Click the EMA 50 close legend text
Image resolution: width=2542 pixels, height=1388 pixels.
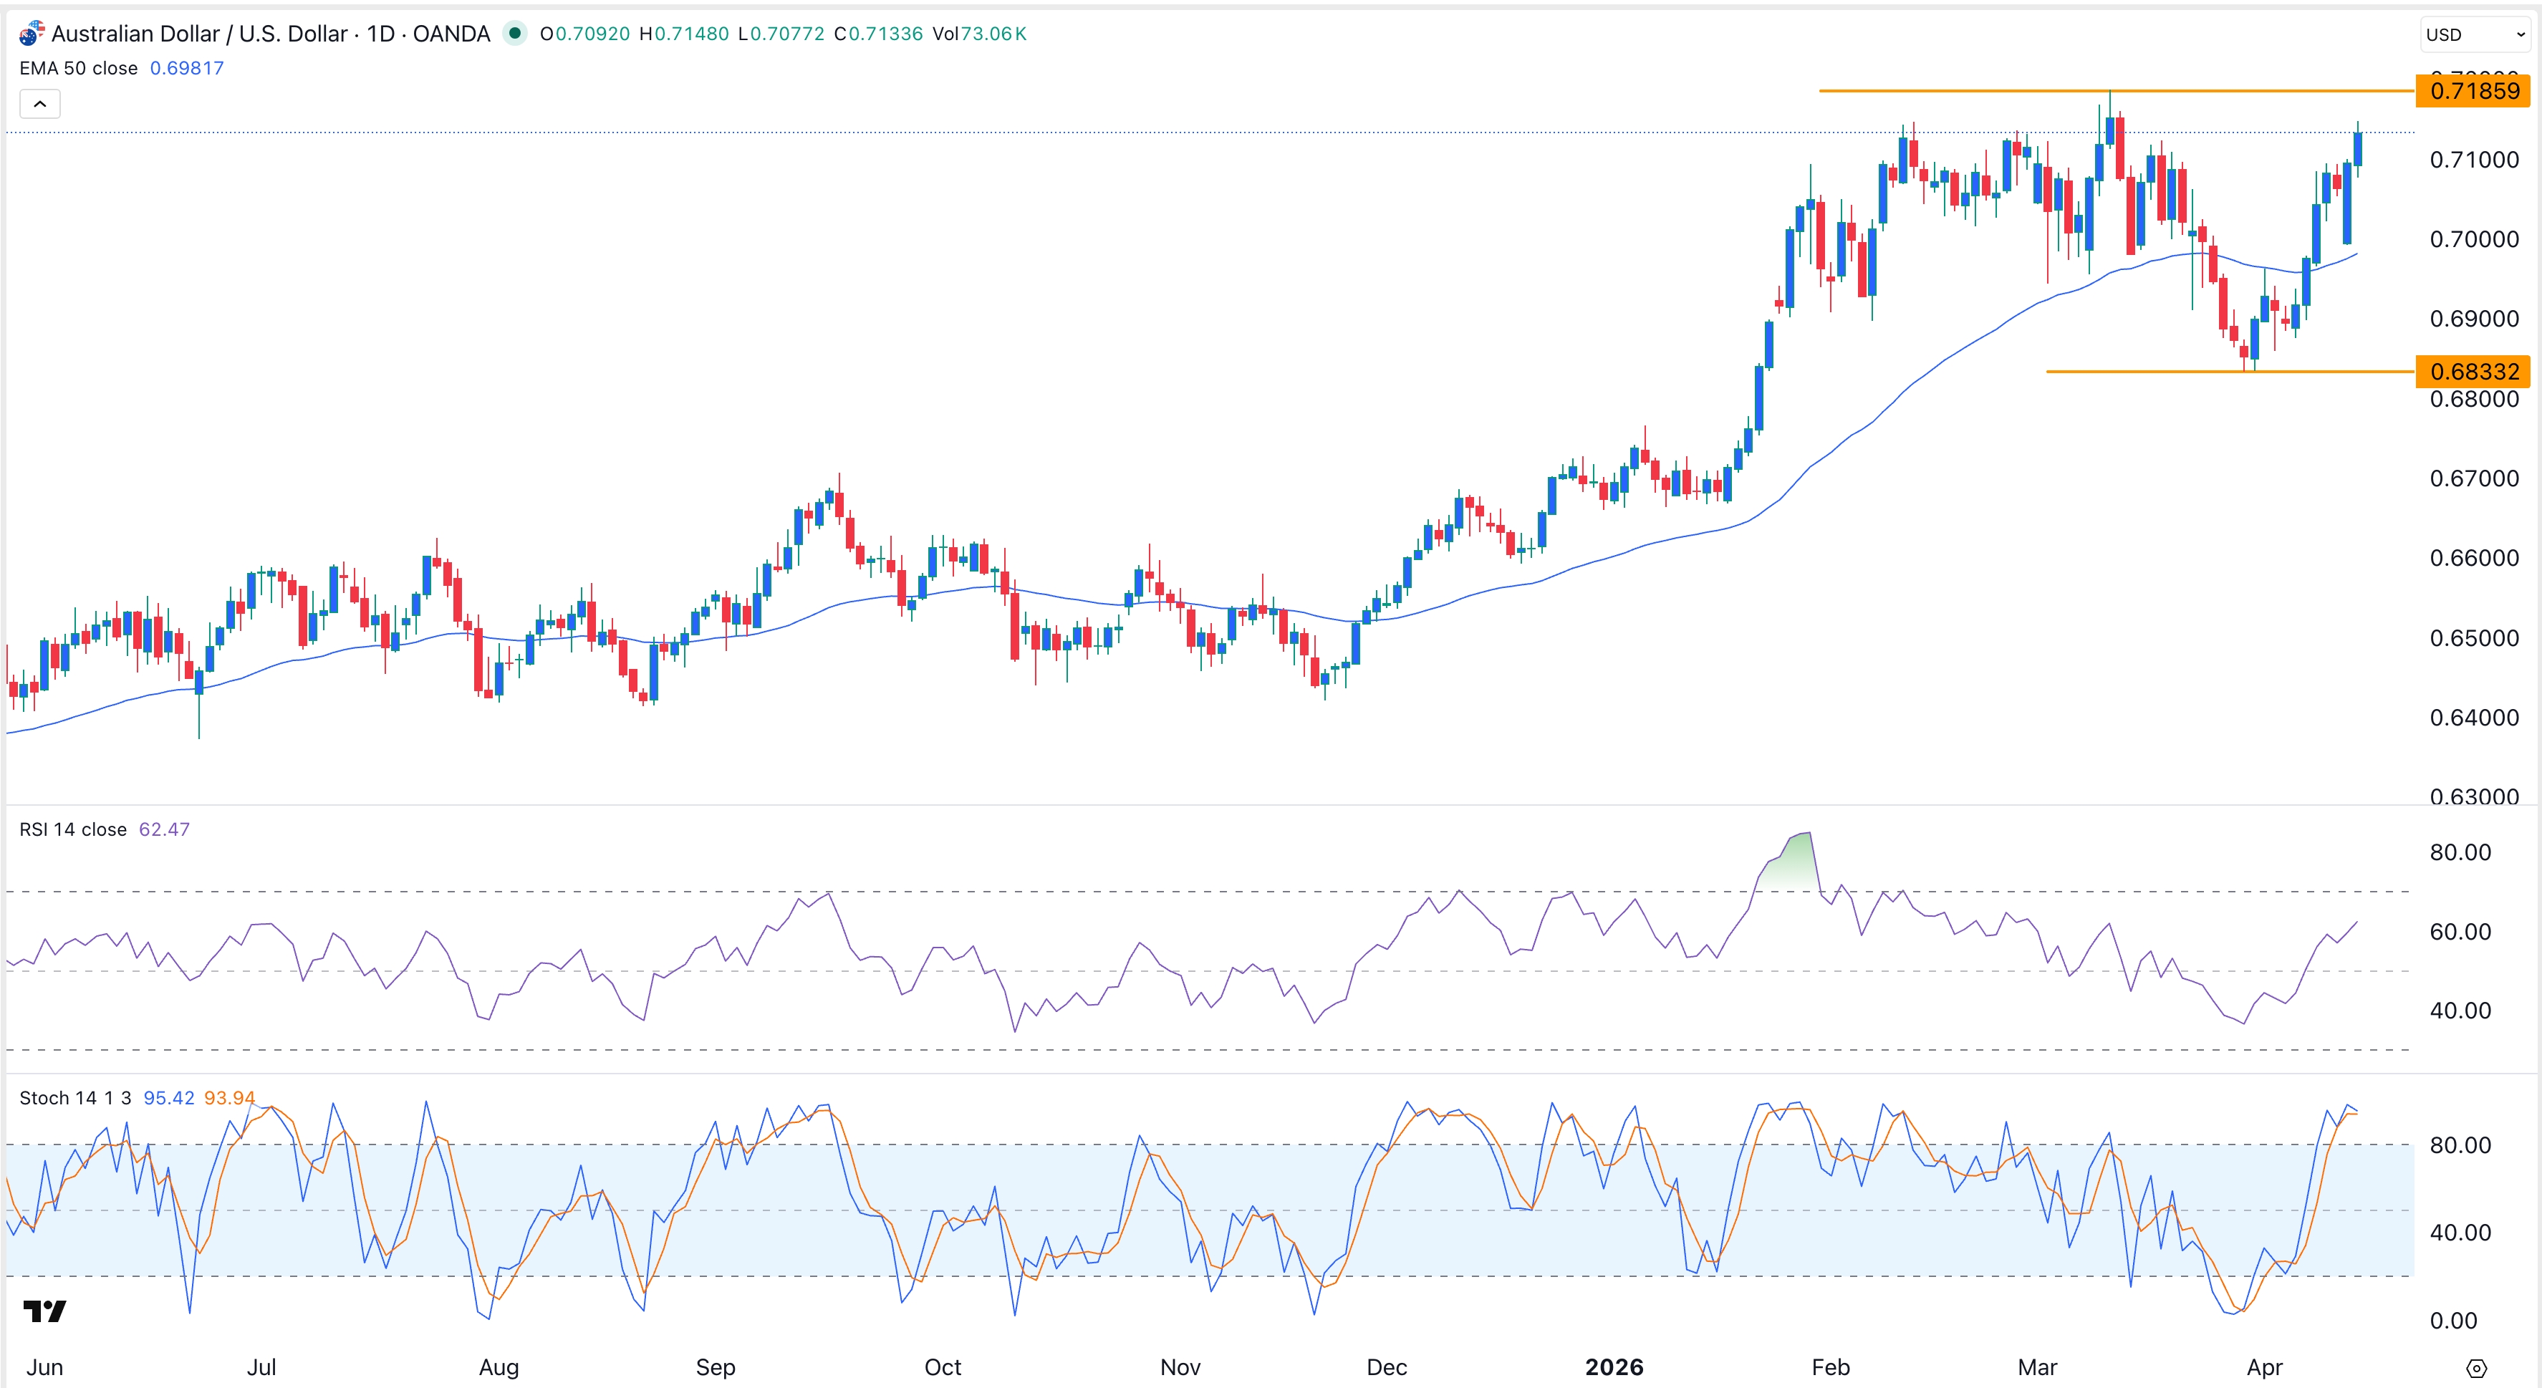78,68
